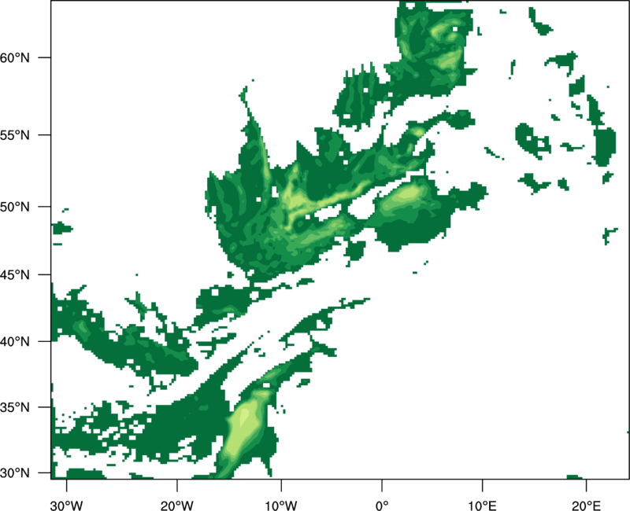This screenshot has height=511, width=630.
Task: Click the 60°N latitude label
Action: click(x=15, y=58)
